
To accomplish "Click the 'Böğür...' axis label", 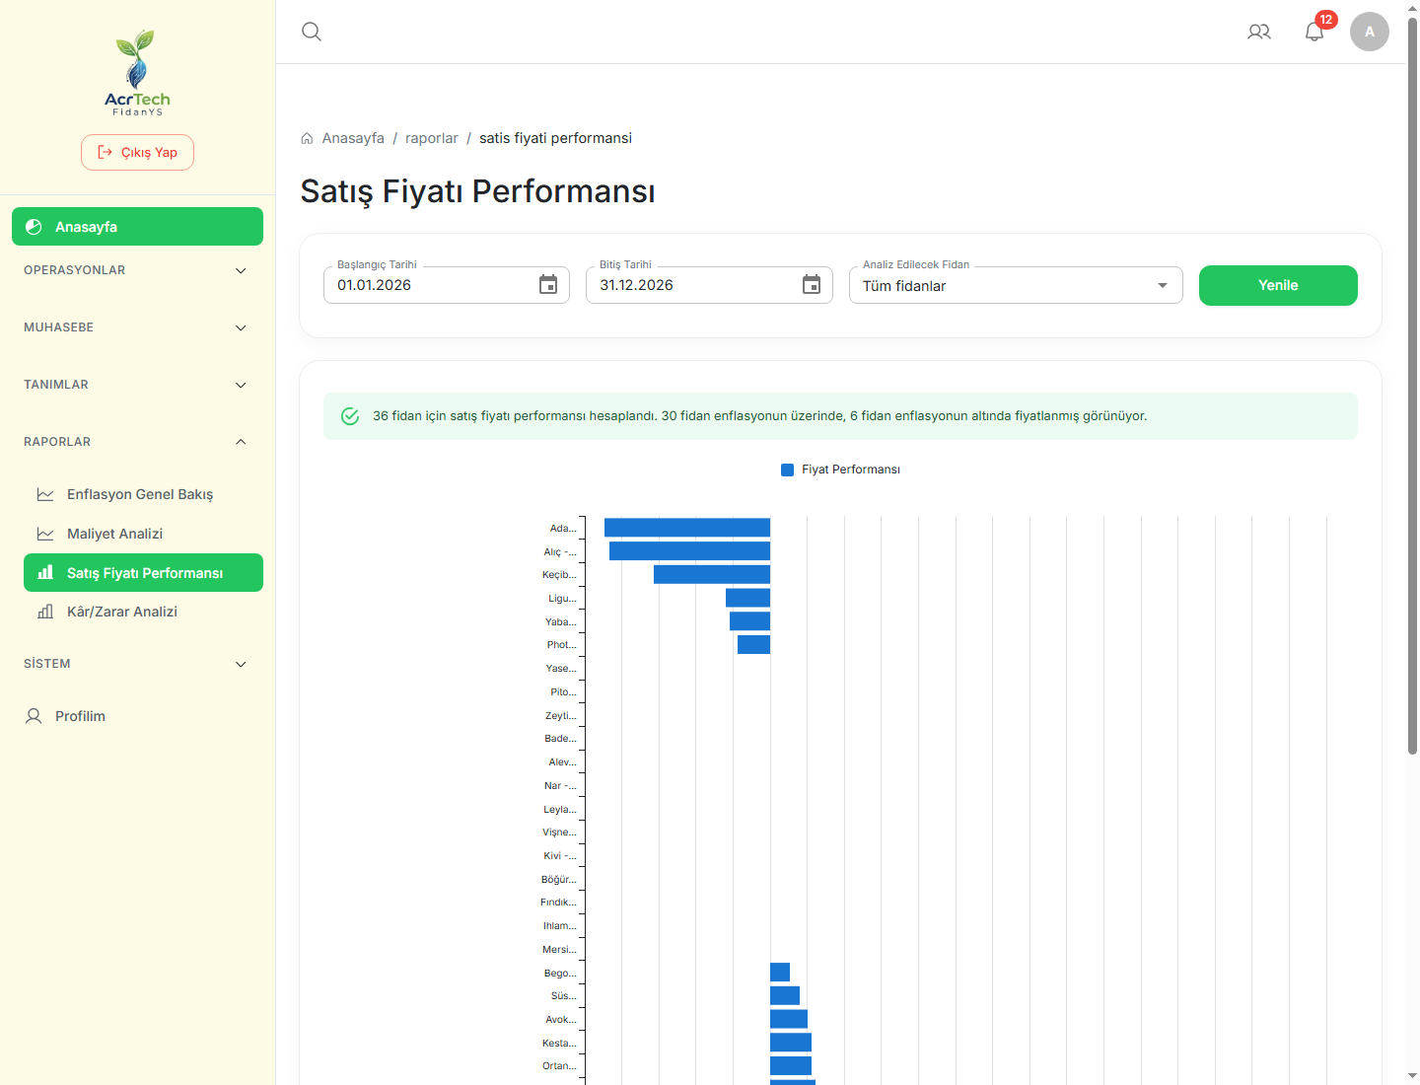I will point(559,879).
